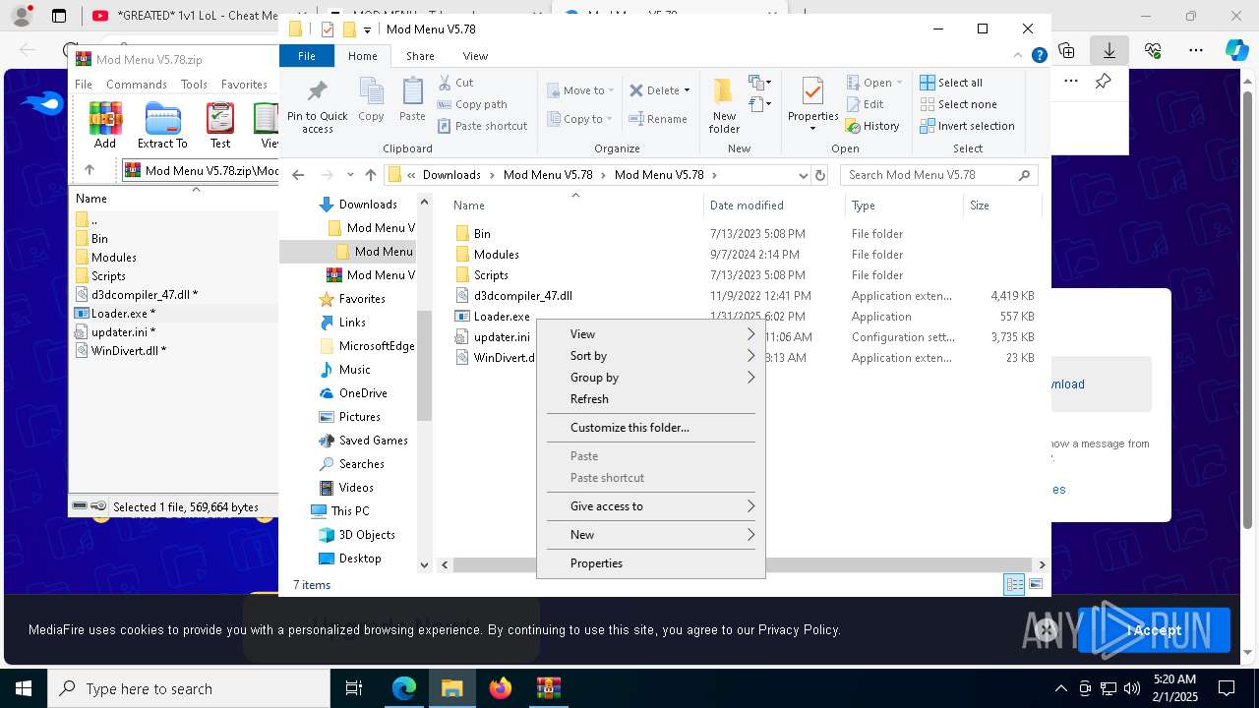Select 3D Objects in navigation pane
Image resolution: width=1259 pixels, height=708 pixels.
point(367,535)
